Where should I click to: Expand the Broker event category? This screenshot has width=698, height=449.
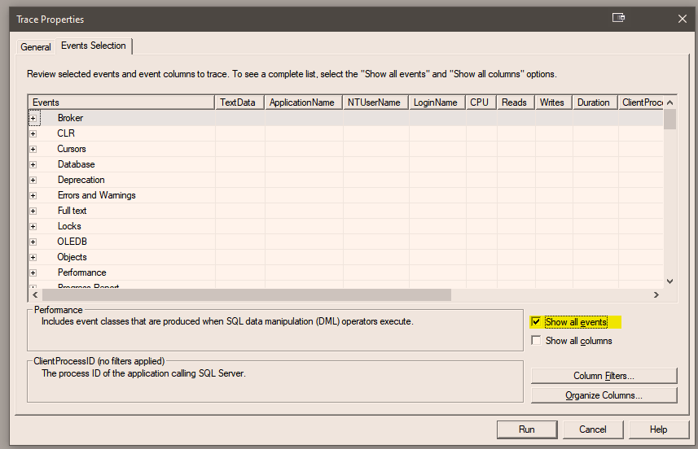pos(33,118)
